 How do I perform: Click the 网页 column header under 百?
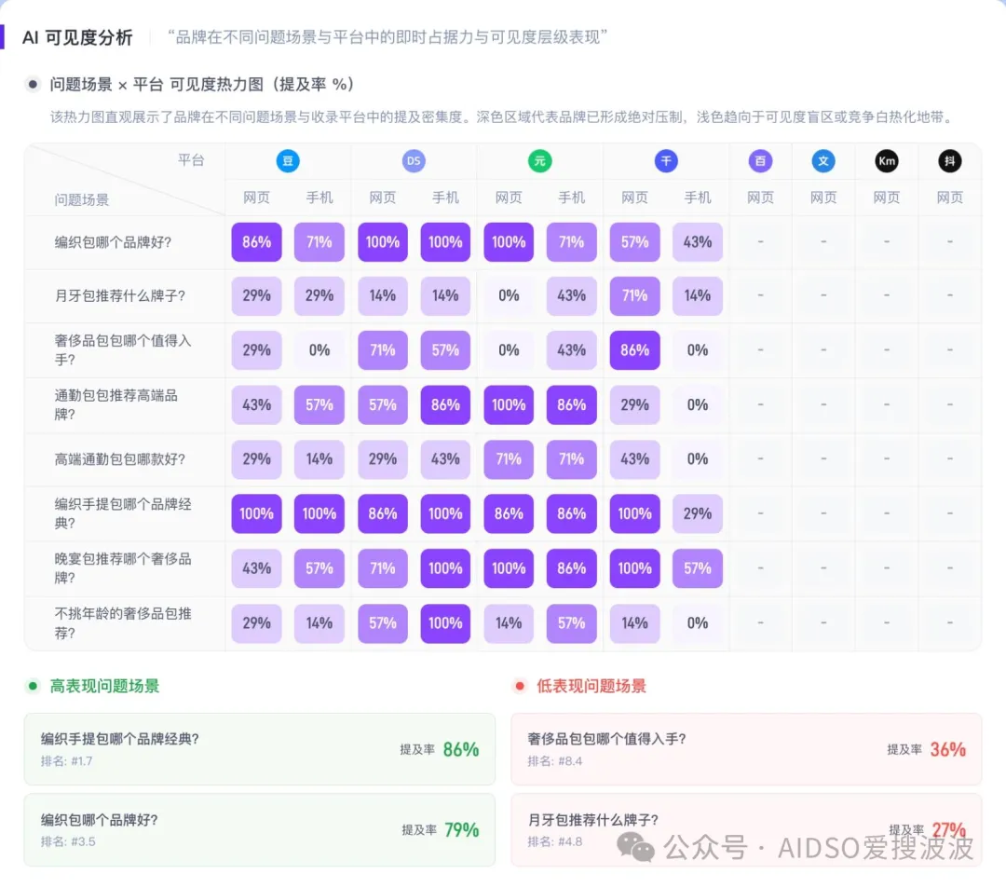pyautogui.click(x=760, y=198)
